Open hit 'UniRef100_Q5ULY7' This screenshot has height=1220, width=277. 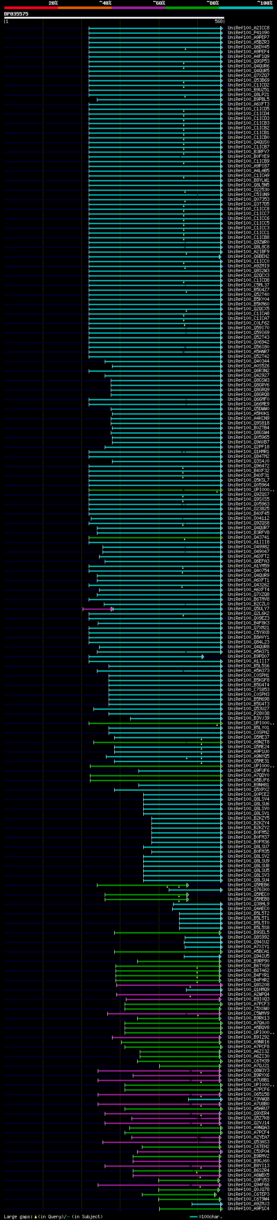(x=248, y=609)
